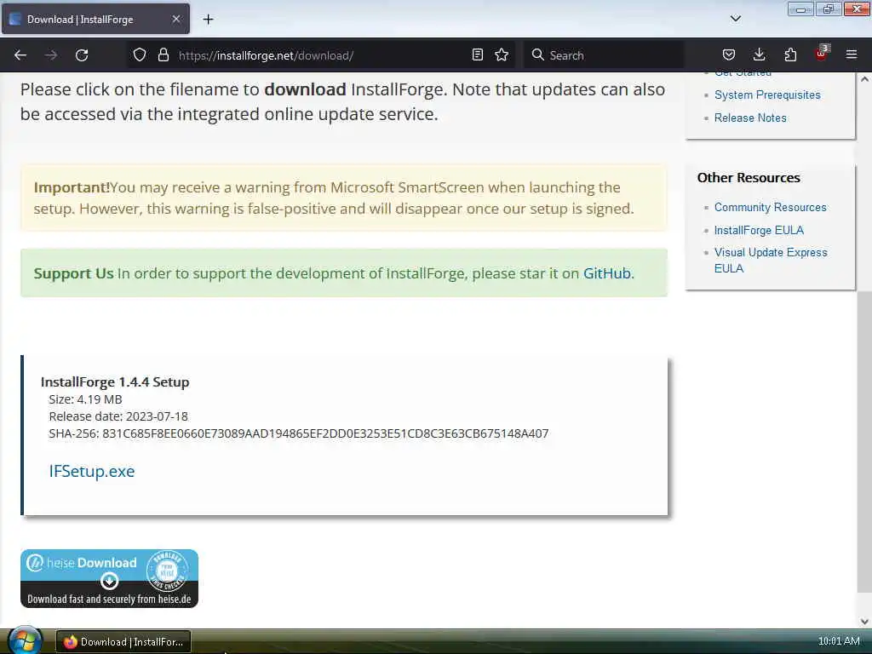This screenshot has height=654, width=872.
Task: Open Visual Update Express EULA link
Action: 771,261
